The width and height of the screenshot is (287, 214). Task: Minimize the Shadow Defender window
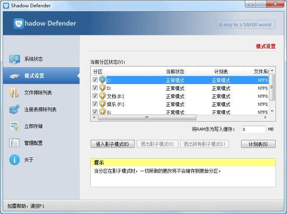pos(251,4)
